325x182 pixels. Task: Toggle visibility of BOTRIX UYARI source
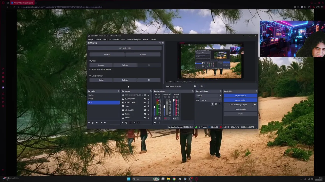[145, 103]
